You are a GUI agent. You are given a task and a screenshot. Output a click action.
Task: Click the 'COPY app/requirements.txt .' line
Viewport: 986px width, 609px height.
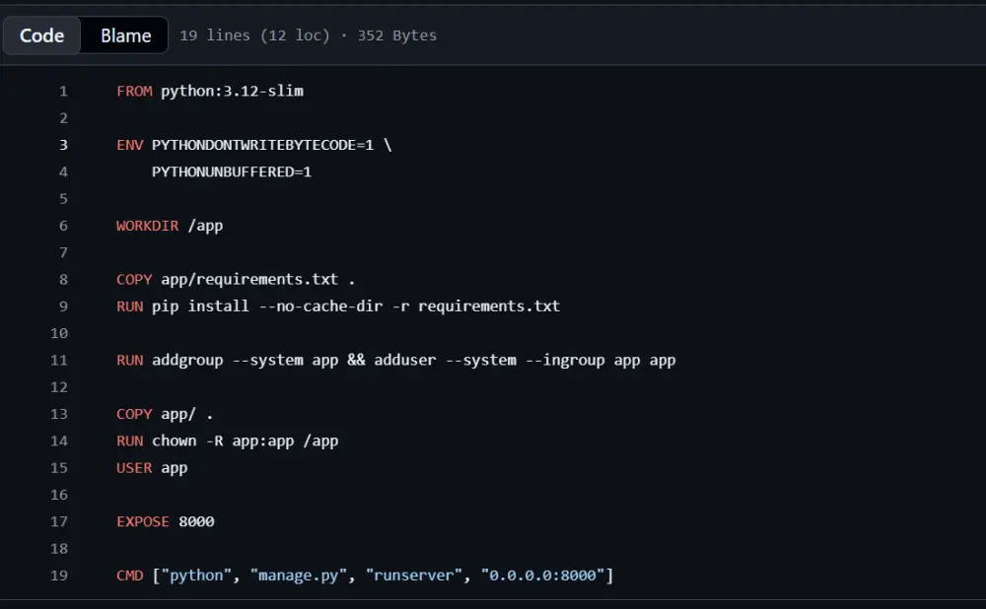click(x=236, y=279)
